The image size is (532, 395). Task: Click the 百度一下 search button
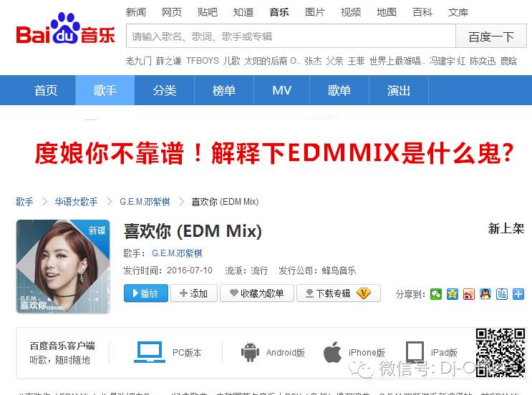point(491,36)
